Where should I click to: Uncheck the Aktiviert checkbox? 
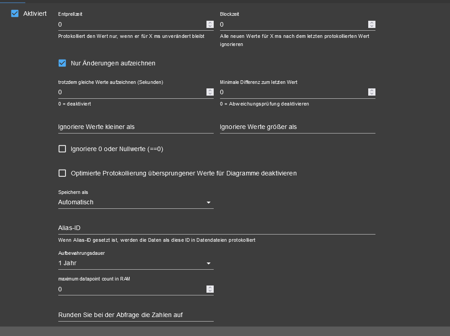[x=15, y=14]
